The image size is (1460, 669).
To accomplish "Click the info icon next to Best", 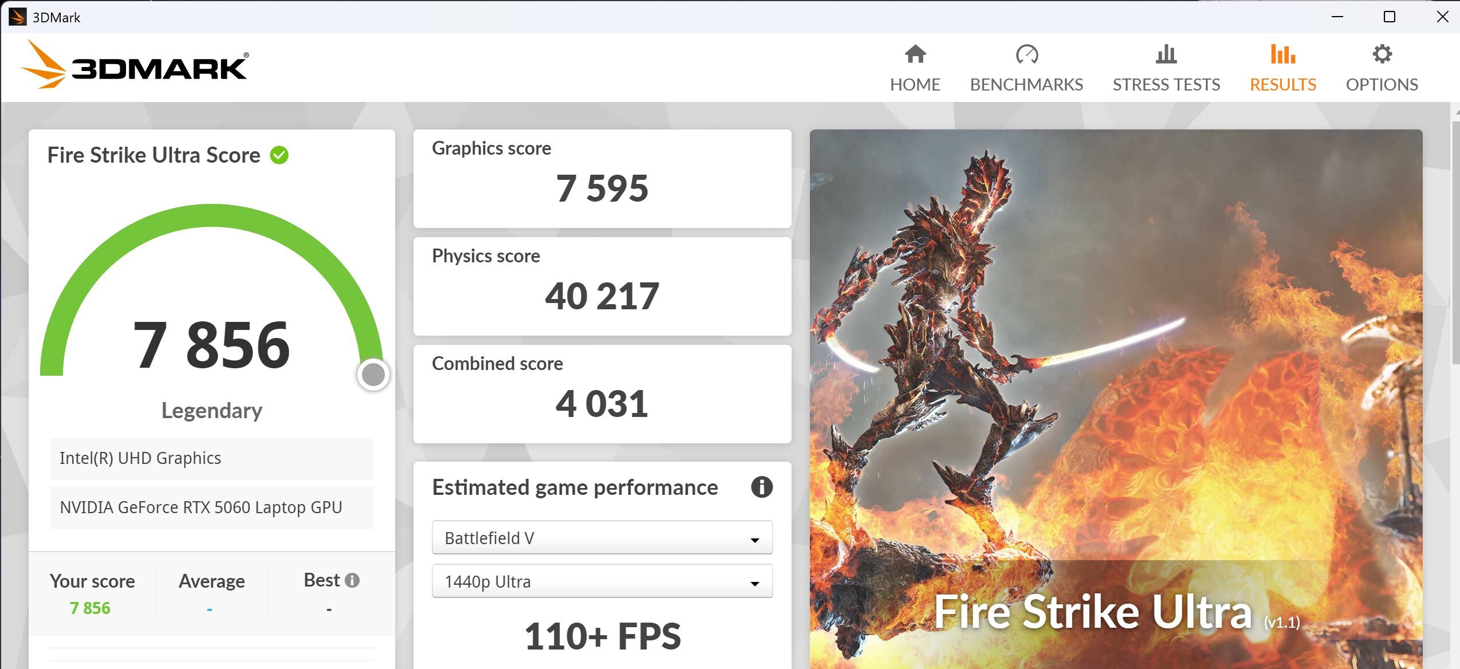I will pyautogui.click(x=352, y=580).
